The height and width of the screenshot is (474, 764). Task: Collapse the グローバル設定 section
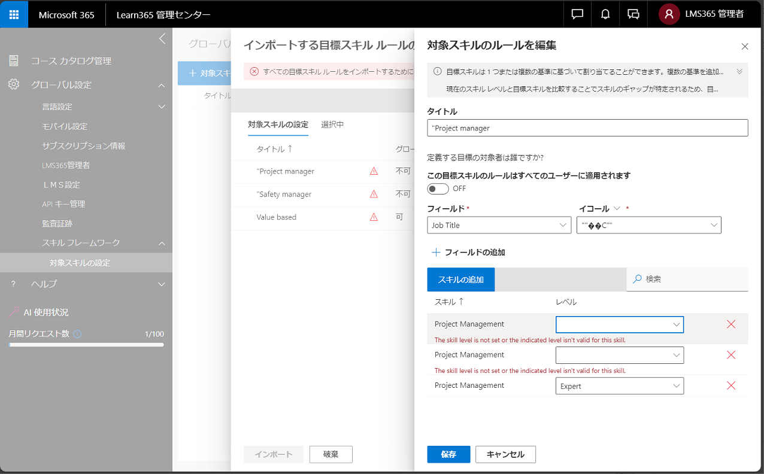point(162,86)
